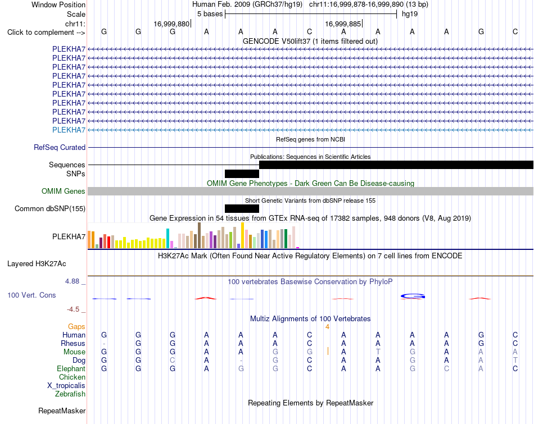Open 'RefSeq genes from NCBI' track title
Screen dimensions: 534x424
tap(310, 139)
